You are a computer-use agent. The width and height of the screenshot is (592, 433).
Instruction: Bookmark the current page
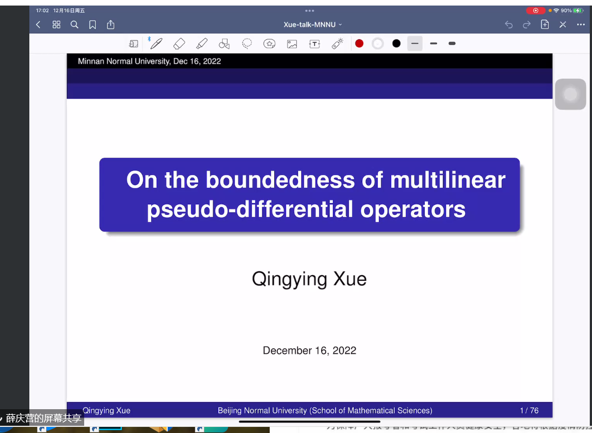point(92,24)
